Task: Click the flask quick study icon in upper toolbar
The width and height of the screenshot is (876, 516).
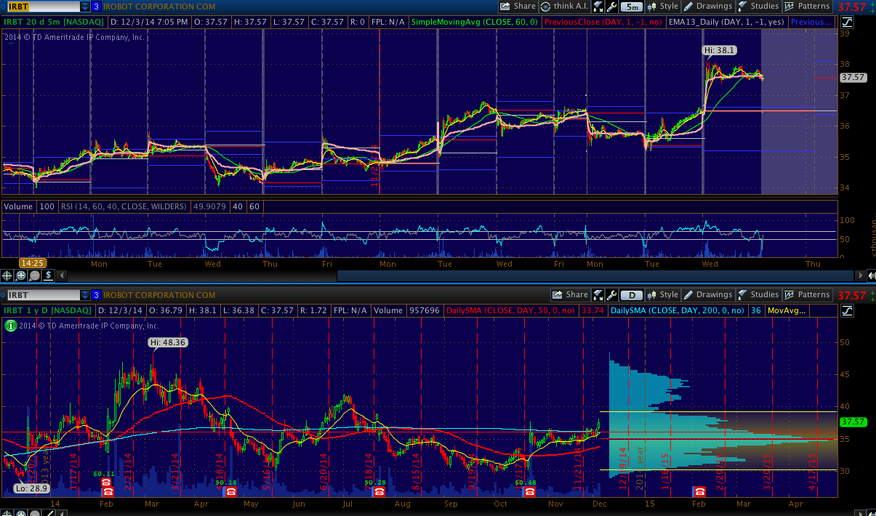Action: coord(598,7)
